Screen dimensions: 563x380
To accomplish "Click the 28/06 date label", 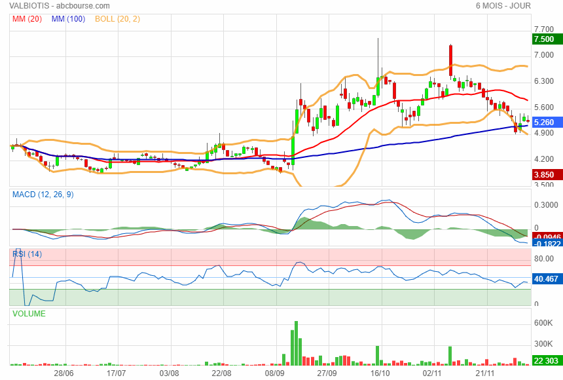I will point(64,373).
